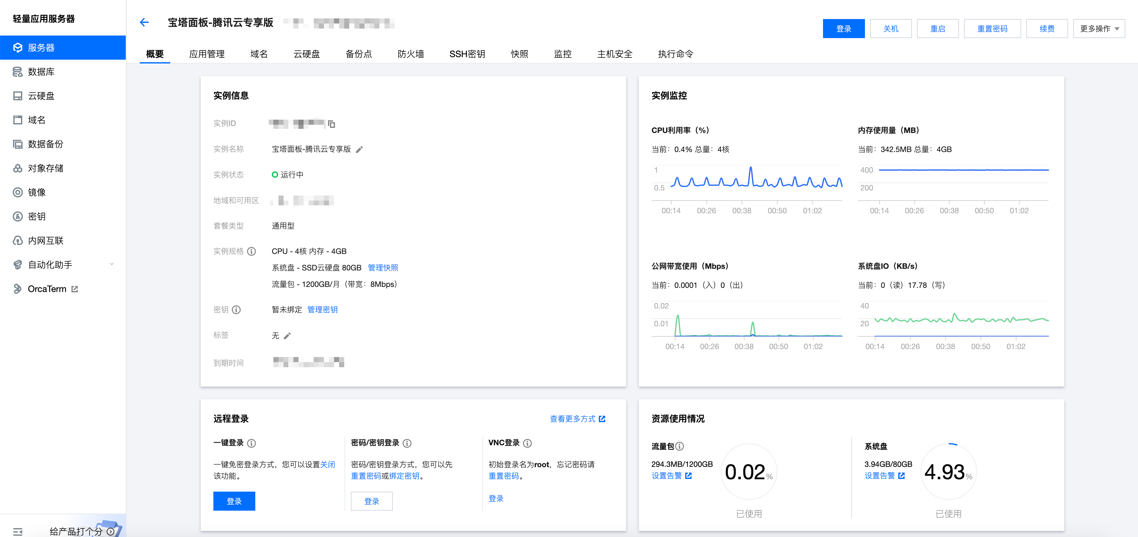Open the 管理快照 link

[383, 268]
